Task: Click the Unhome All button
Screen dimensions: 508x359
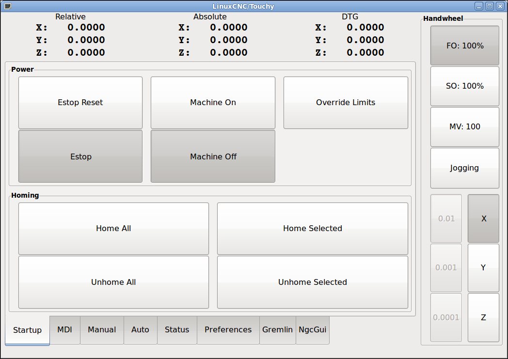Action: tap(113, 282)
